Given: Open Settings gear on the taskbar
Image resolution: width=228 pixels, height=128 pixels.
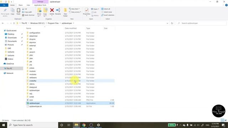Looking at the screenshot, I should tap(98, 125).
